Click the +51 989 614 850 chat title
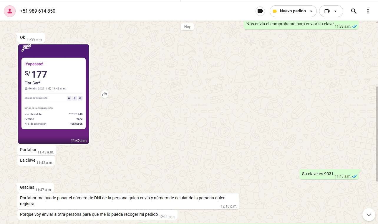Viewport: 378px width, 224px height. point(38,11)
